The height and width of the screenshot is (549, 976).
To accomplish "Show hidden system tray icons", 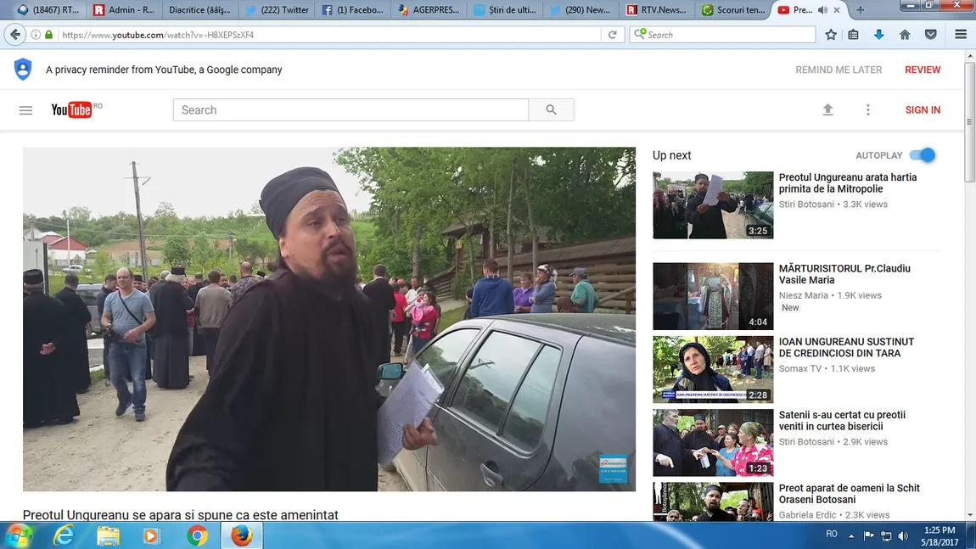I will pyautogui.click(x=851, y=535).
